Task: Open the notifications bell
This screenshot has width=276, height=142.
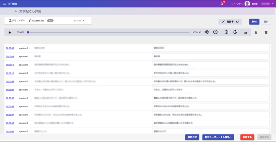Action: coord(222,4)
